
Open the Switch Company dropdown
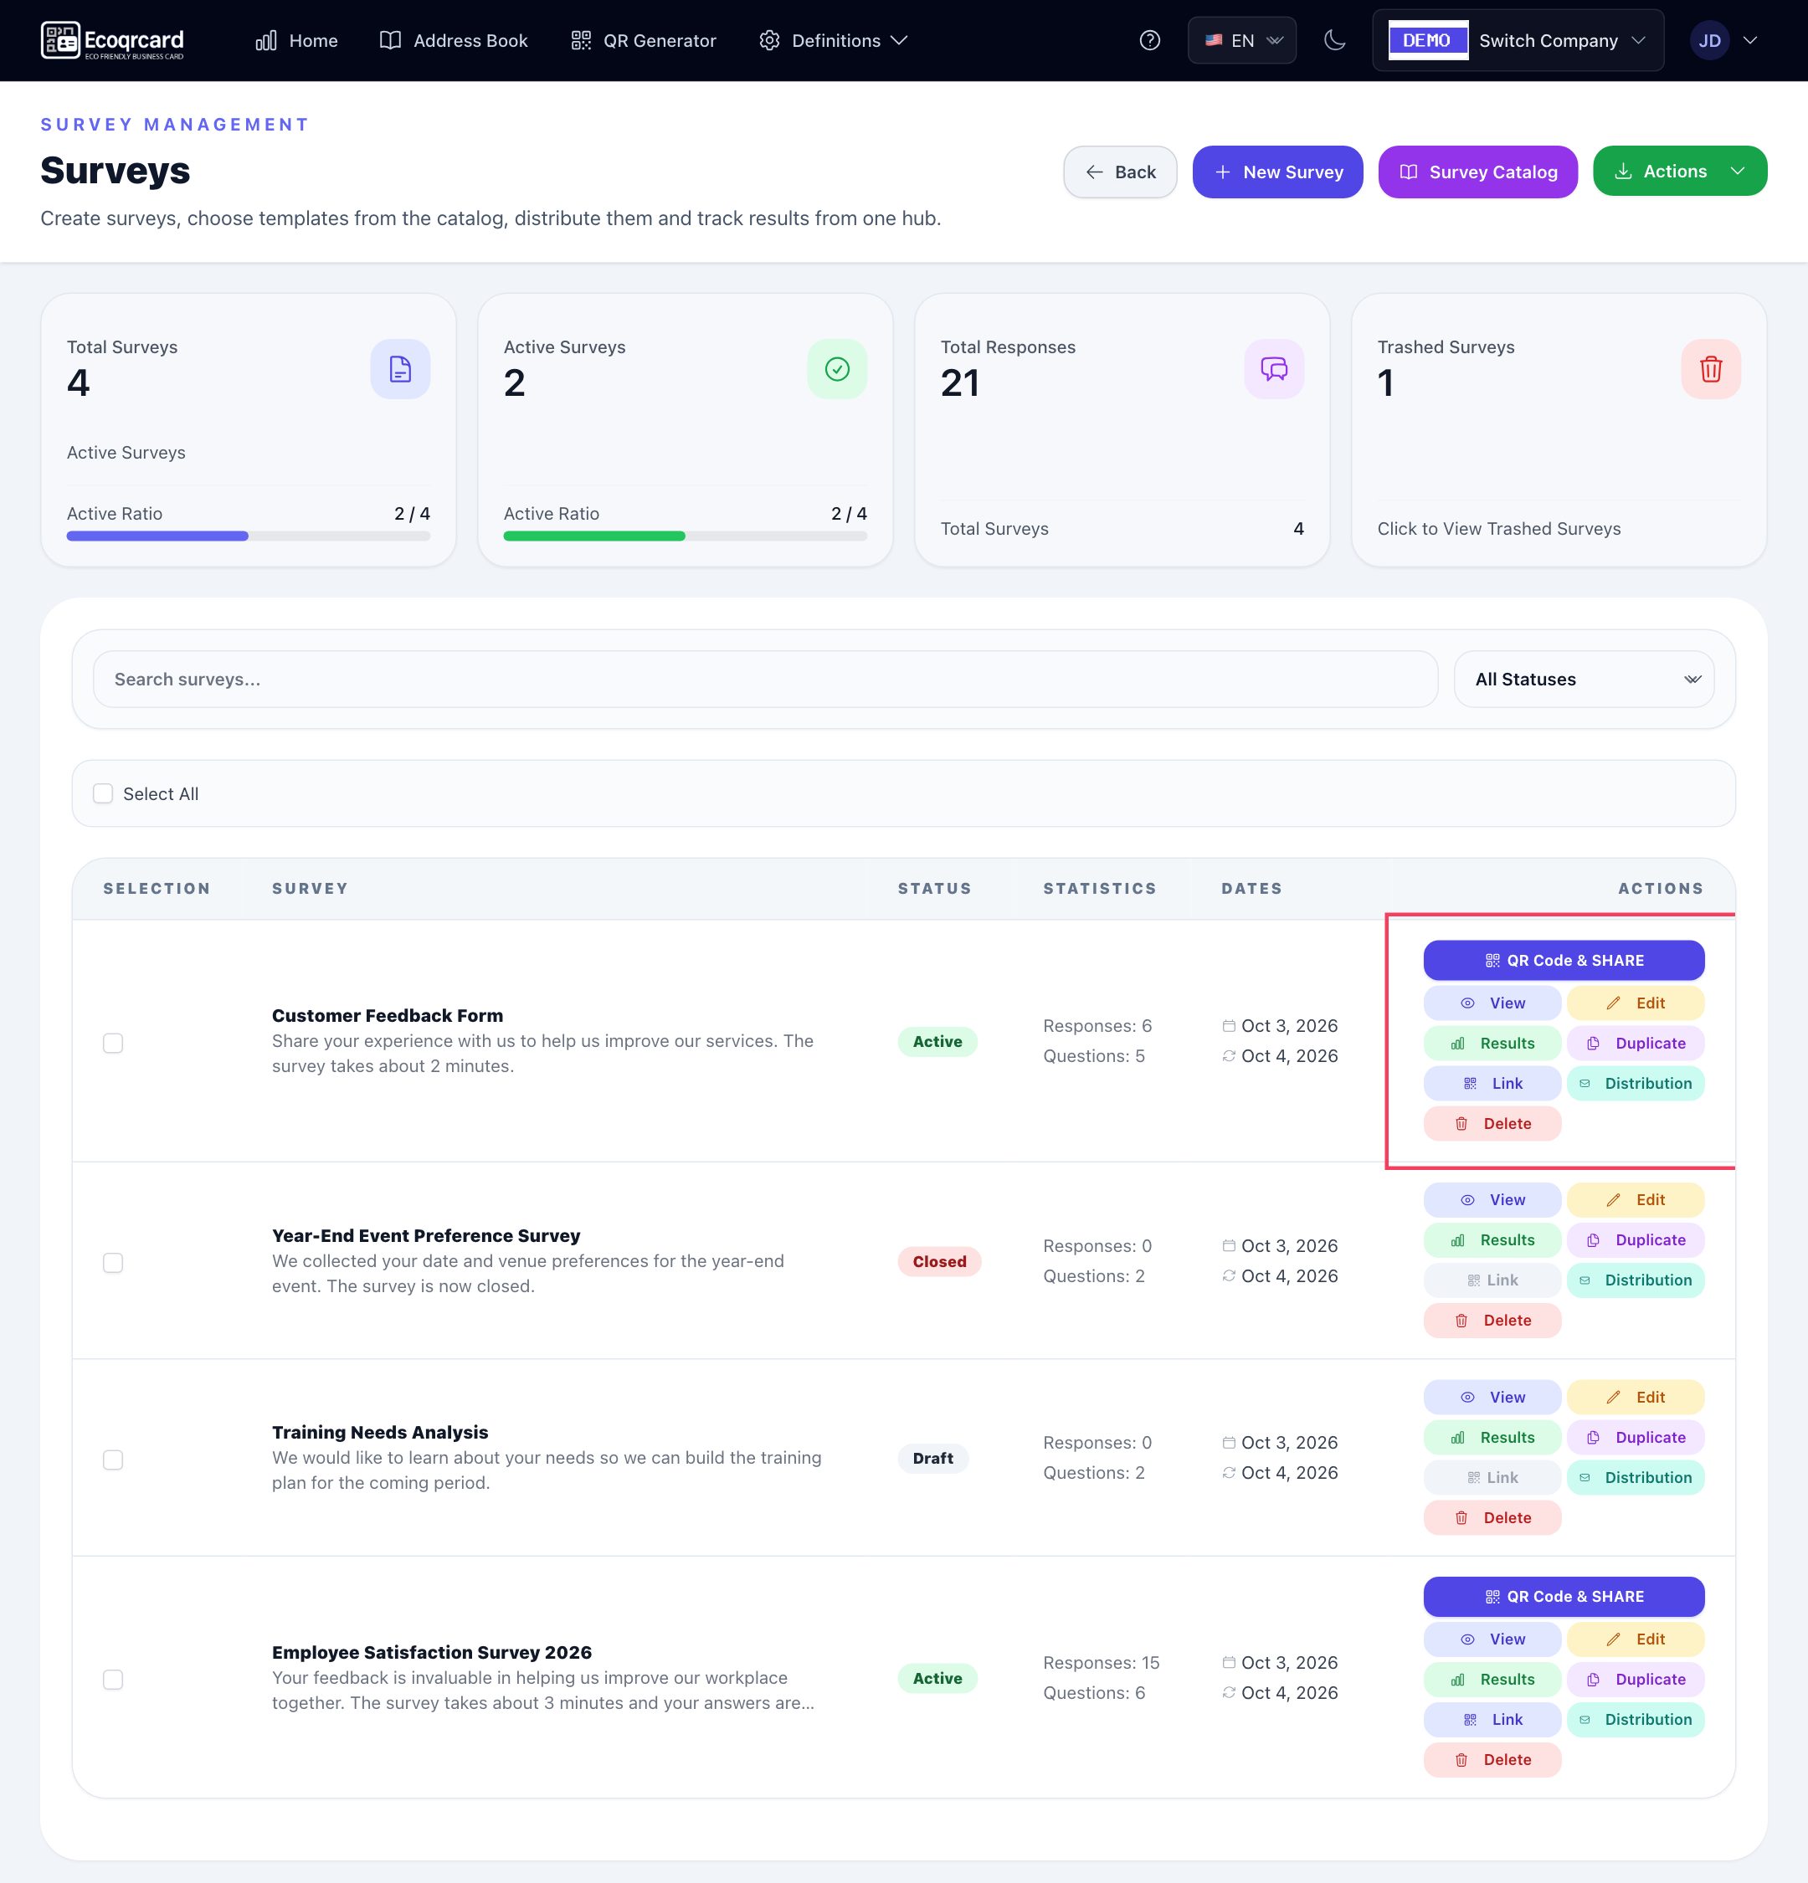coord(1518,40)
